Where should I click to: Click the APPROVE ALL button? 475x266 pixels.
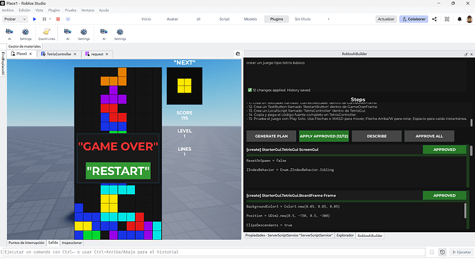(x=430, y=136)
